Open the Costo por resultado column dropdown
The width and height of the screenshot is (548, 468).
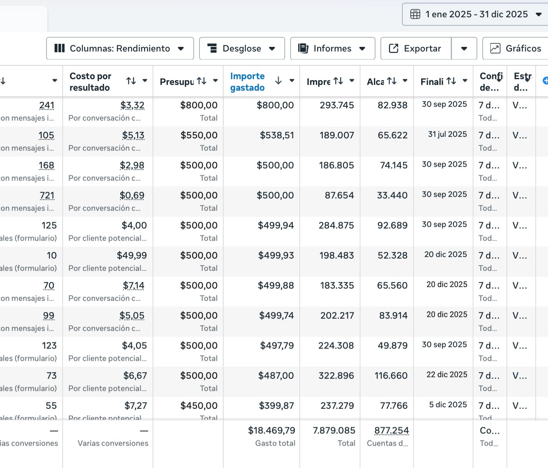(145, 81)
